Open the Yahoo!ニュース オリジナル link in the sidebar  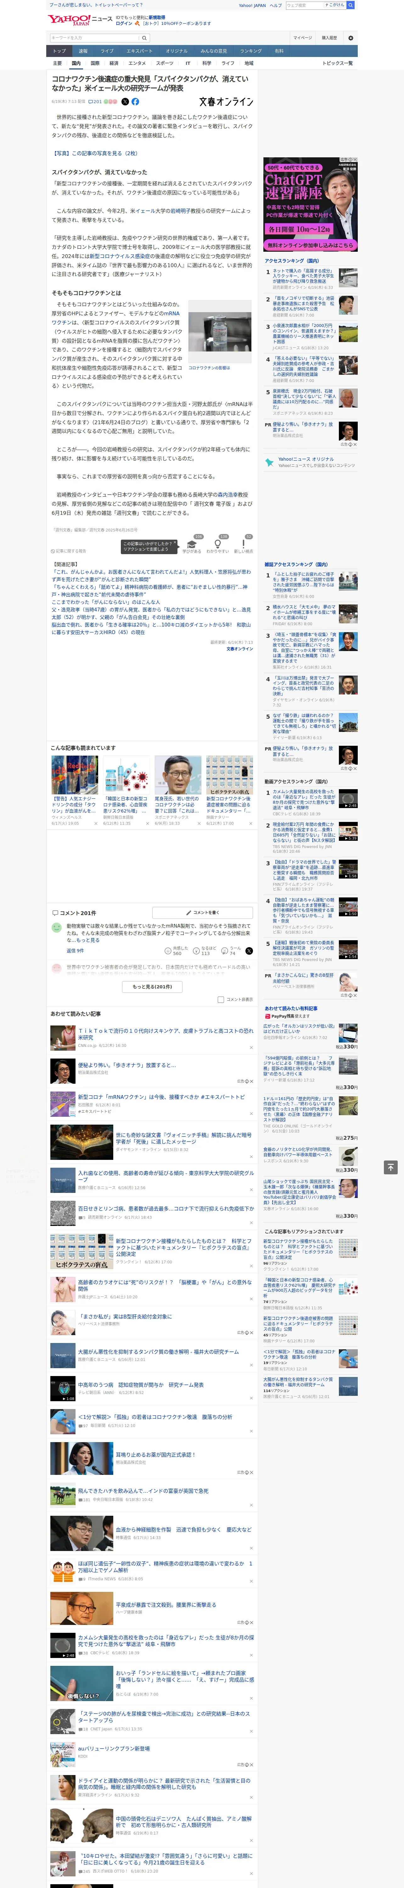306,459
